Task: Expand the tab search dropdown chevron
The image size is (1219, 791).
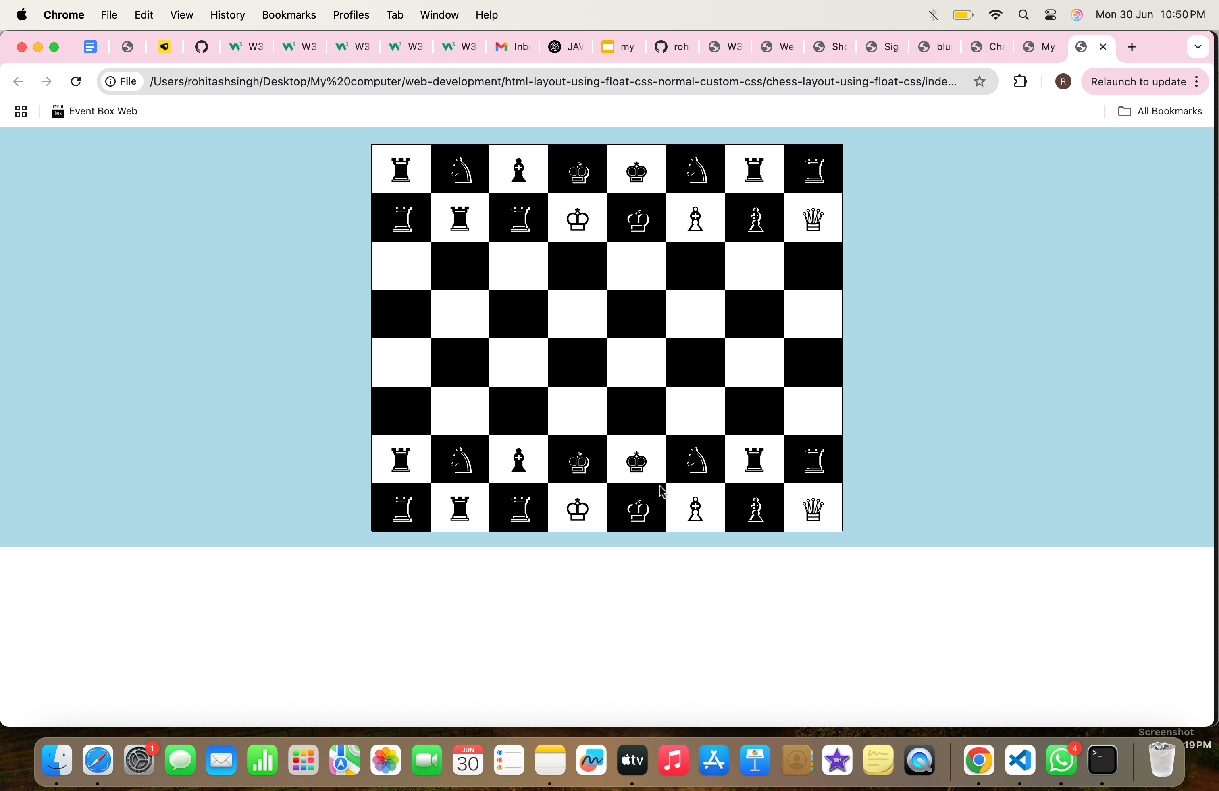Action: [1198, 47]
